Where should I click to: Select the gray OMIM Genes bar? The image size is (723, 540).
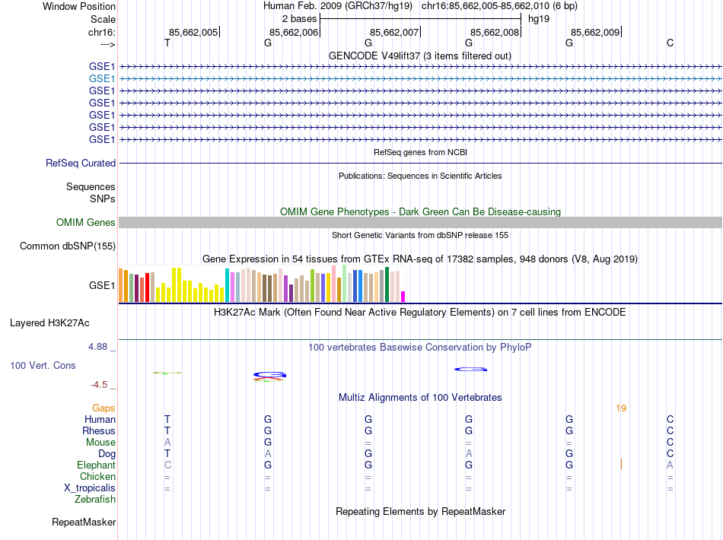(420, 223)
